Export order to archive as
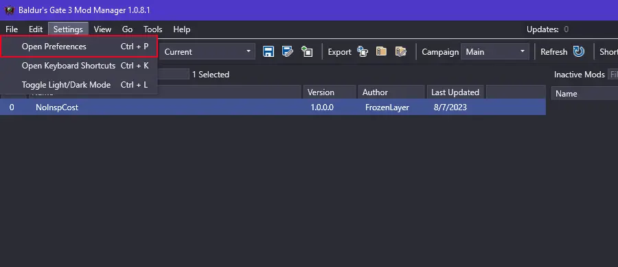Image resolution: width=618 pixels, height=267 pixels. click(x=401, y=51)
